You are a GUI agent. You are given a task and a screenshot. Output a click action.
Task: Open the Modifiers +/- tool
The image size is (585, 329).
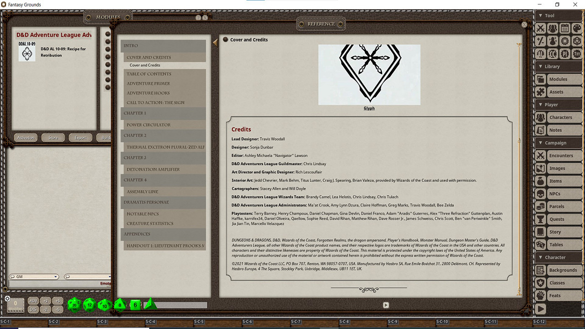click(x=541, y=40)
